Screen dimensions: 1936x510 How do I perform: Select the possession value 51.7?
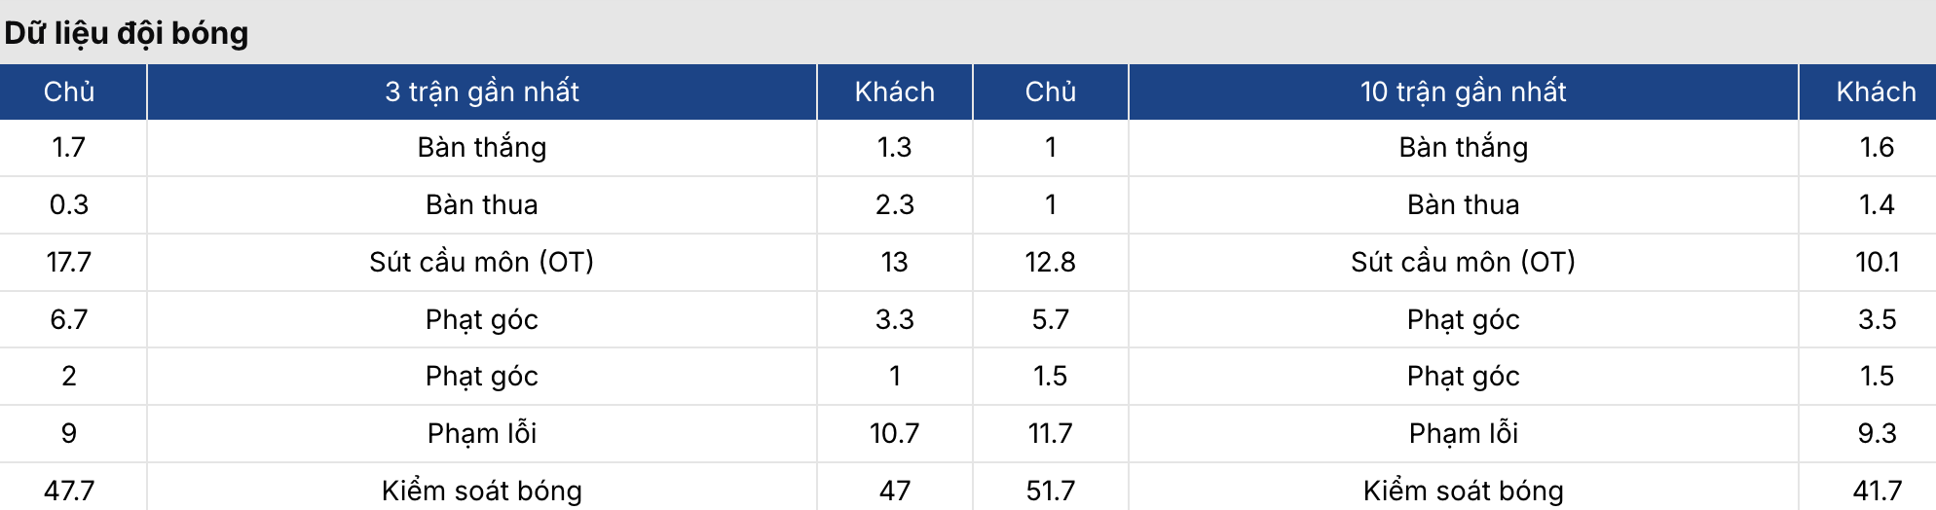click(1050, 491)
